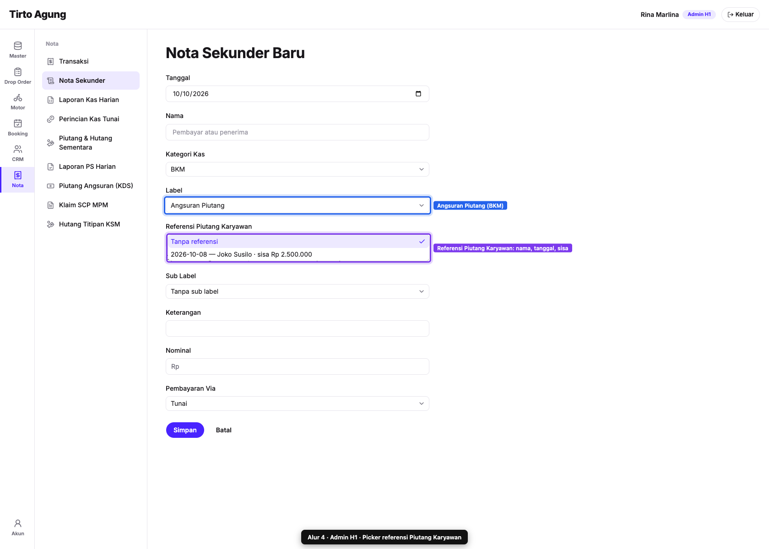Open the Nota section icon

(18, 175)
